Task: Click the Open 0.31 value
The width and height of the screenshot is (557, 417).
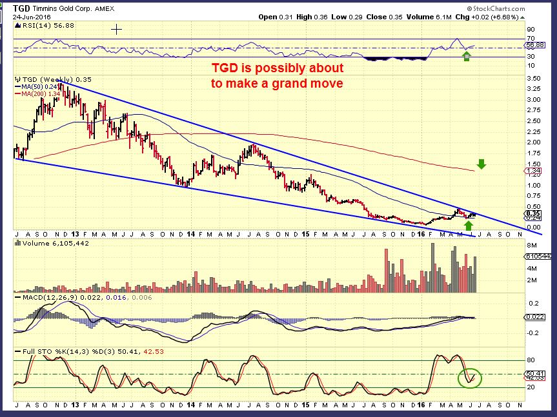Action: (x=276, y=17)
